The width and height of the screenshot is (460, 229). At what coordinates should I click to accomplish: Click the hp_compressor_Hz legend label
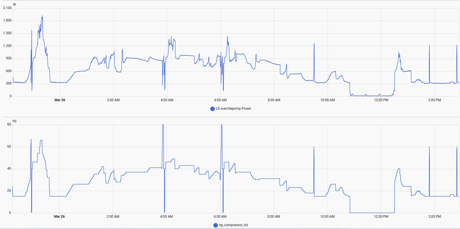(234, 225)
